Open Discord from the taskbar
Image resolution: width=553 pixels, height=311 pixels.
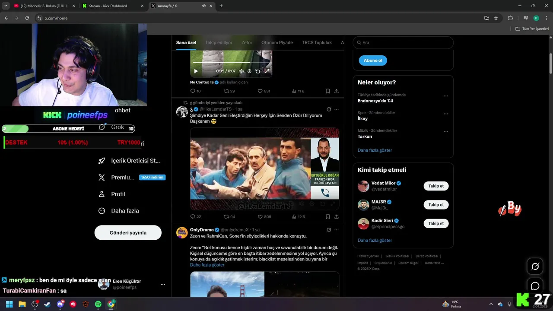(60, 304)
